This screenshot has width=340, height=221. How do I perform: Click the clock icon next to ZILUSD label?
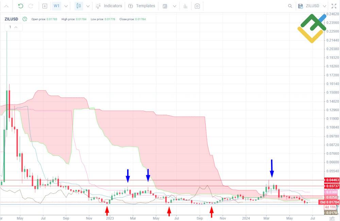coord(25,19)
